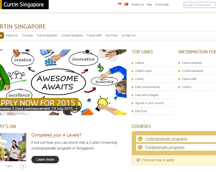
Task: Open Entry requirements top link
Action: click(x=147, y=87)
